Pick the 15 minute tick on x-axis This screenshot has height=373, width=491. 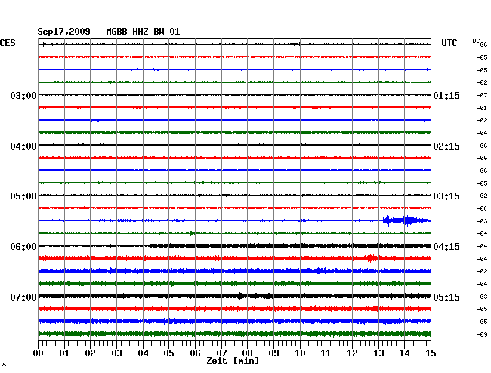point(431,353)
